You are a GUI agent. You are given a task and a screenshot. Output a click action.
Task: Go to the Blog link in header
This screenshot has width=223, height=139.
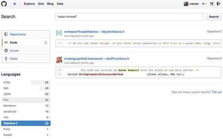click(50, 4)
